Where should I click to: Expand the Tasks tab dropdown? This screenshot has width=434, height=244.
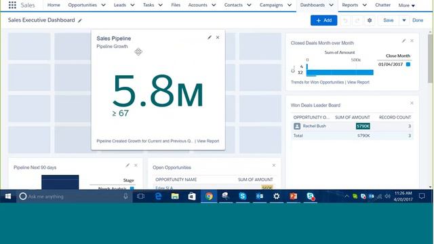click(x=161, y=5)
